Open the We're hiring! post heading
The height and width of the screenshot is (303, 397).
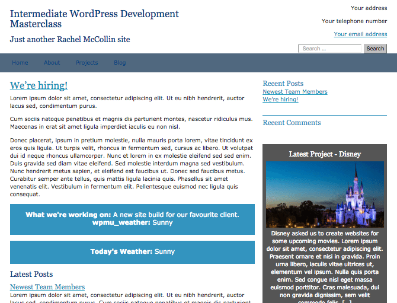[39, 85]
